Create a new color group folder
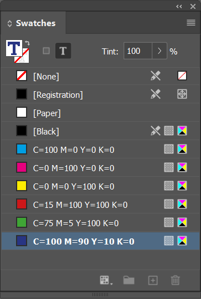Screen dimensions: 201x299 [x=129, y=280]
